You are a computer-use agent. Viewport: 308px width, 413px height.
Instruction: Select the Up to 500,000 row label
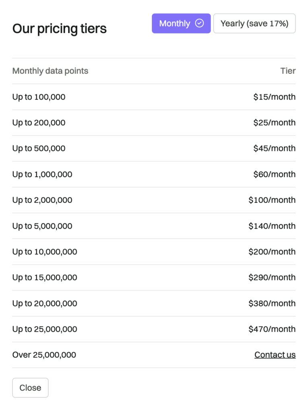[39, 148]
